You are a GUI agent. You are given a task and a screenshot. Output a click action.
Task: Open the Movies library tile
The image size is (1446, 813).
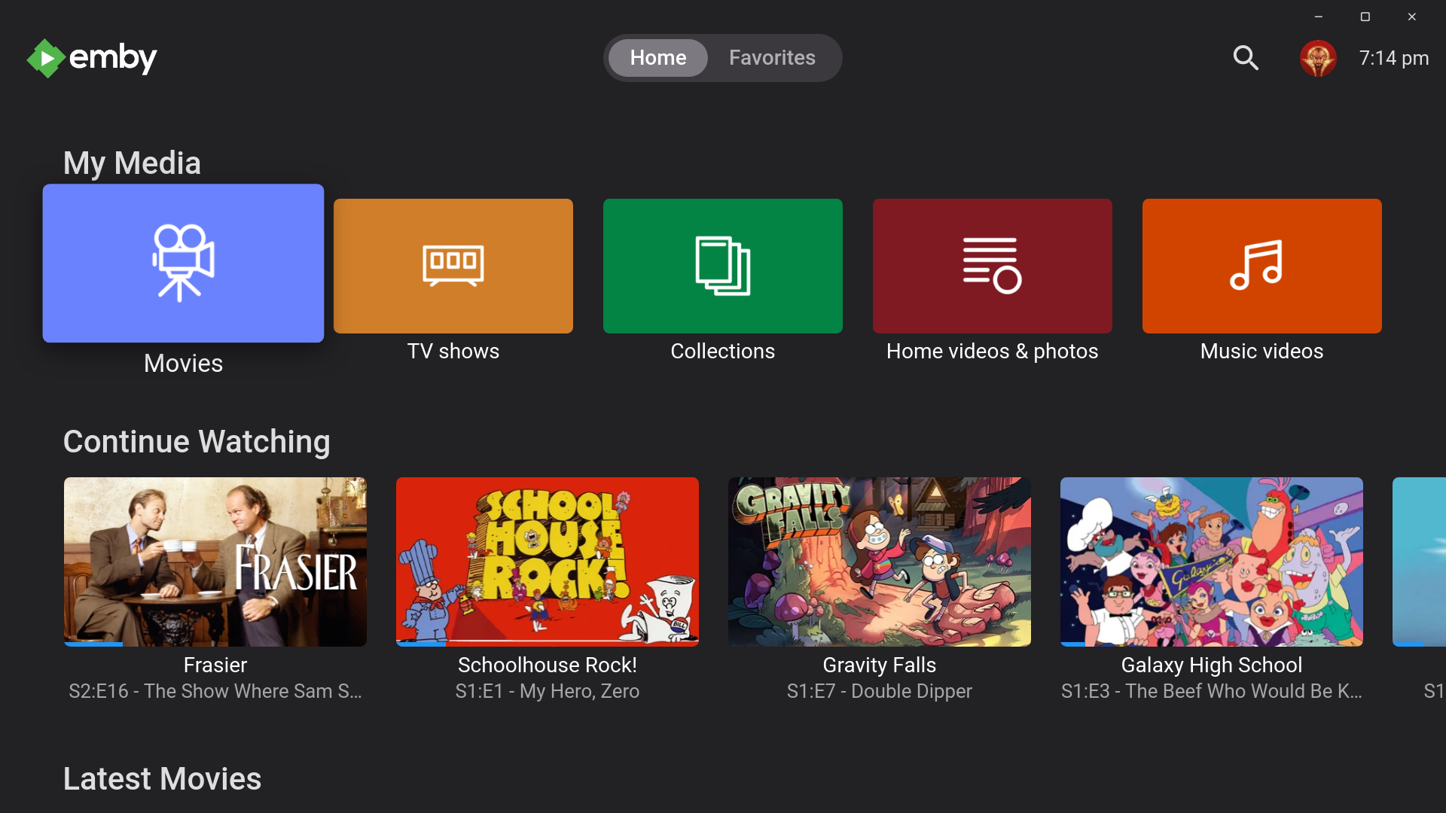pos(183,263)
